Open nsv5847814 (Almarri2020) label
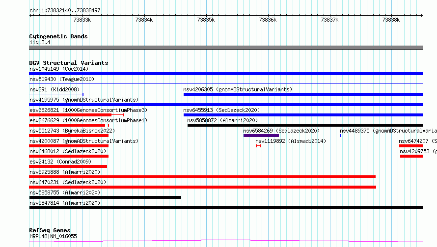 [65, 203]
